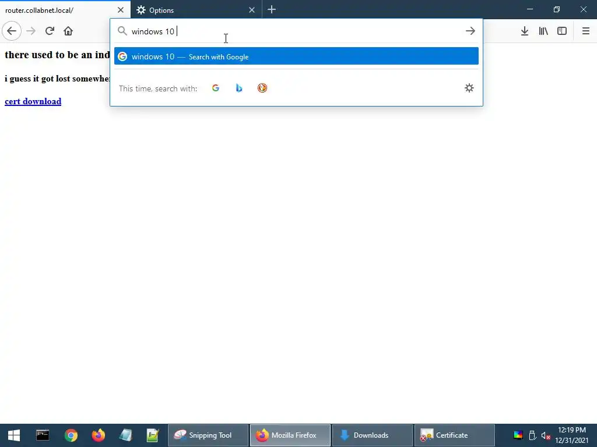Click the Forward arrow button
597x447 pixels.
31,31
